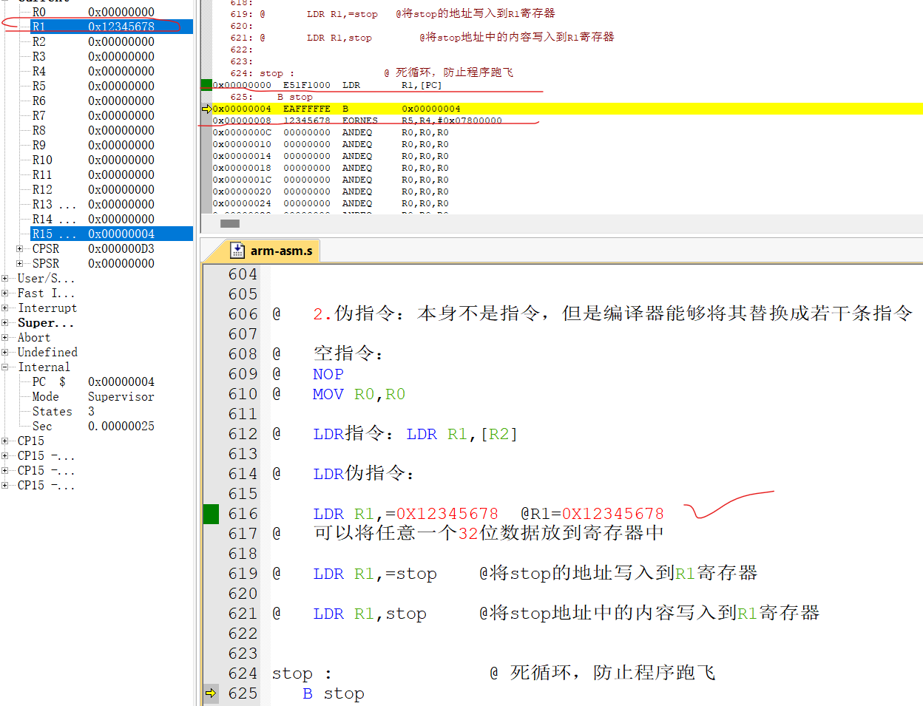Expand the User/S... register group
923x706 pixels.
5,279
